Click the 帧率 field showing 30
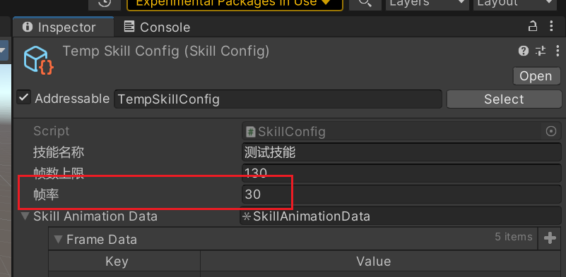 click(x=401, y=194)
